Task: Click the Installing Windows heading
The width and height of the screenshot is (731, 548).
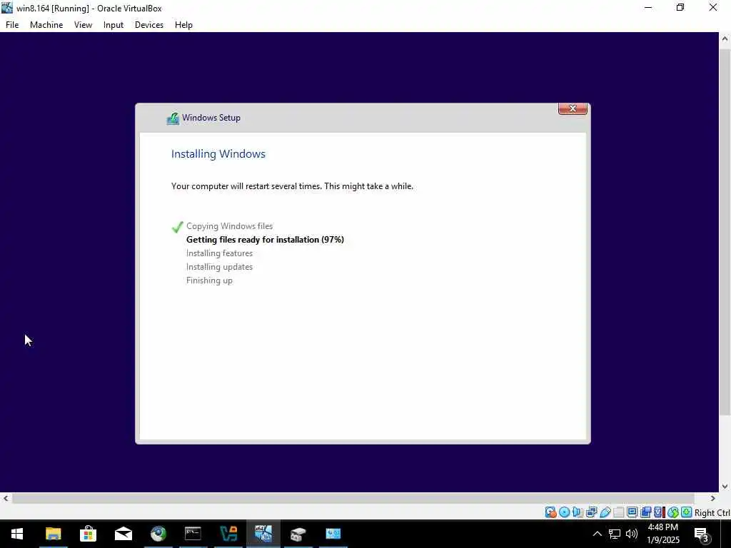Action: [x=218, y=154]
